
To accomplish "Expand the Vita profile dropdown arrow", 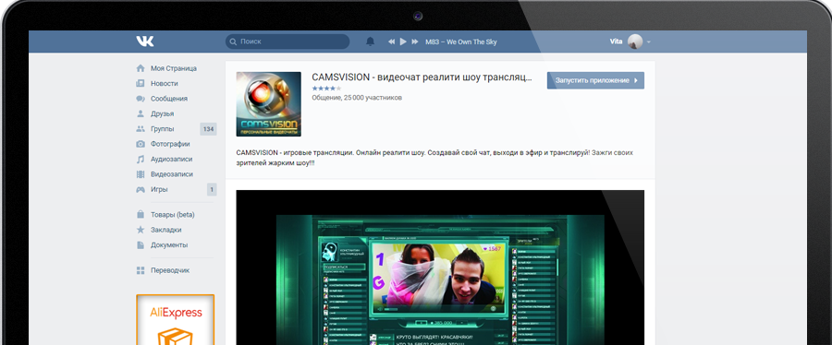I will (648, 42).
